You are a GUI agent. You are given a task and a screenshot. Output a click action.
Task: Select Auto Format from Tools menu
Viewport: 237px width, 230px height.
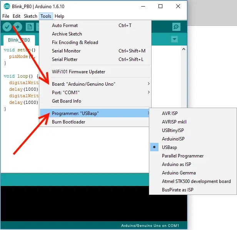tap(65, 25)
